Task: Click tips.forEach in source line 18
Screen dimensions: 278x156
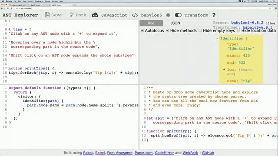Action: (22, 73)
